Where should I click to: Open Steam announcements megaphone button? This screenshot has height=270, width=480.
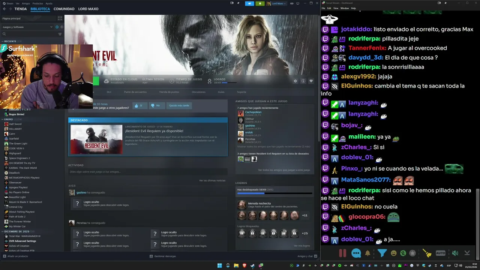249,3
